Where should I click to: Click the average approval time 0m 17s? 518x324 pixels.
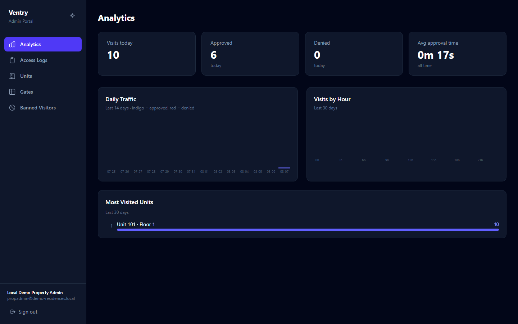point(436,55)
